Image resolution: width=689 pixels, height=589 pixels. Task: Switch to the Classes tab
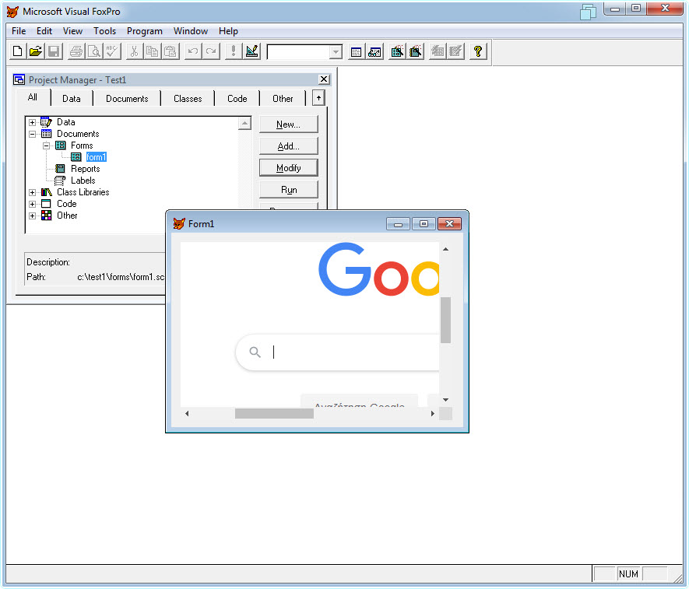188,99
